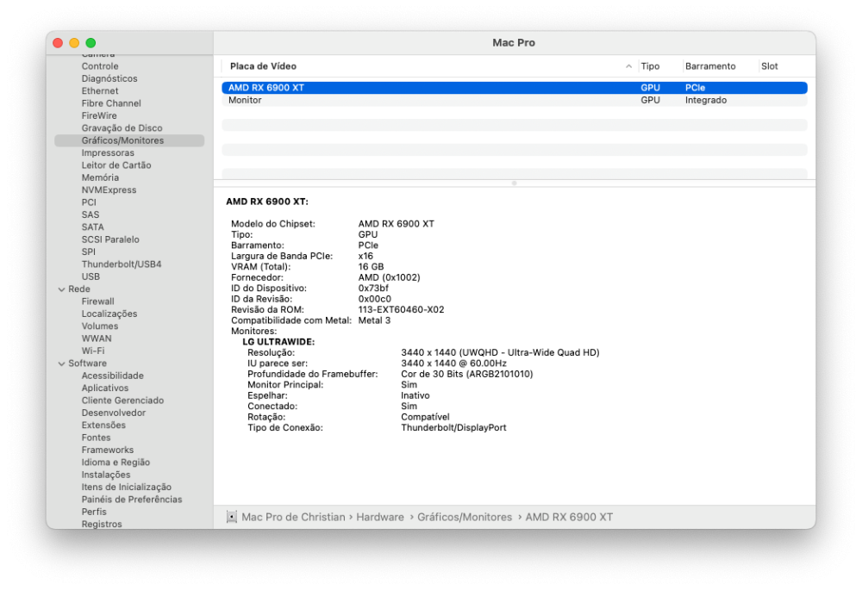Open Fontes in the sidebar
Viewport: 862px width, 590px height.
pyautogui.click(x=97, y=438)
